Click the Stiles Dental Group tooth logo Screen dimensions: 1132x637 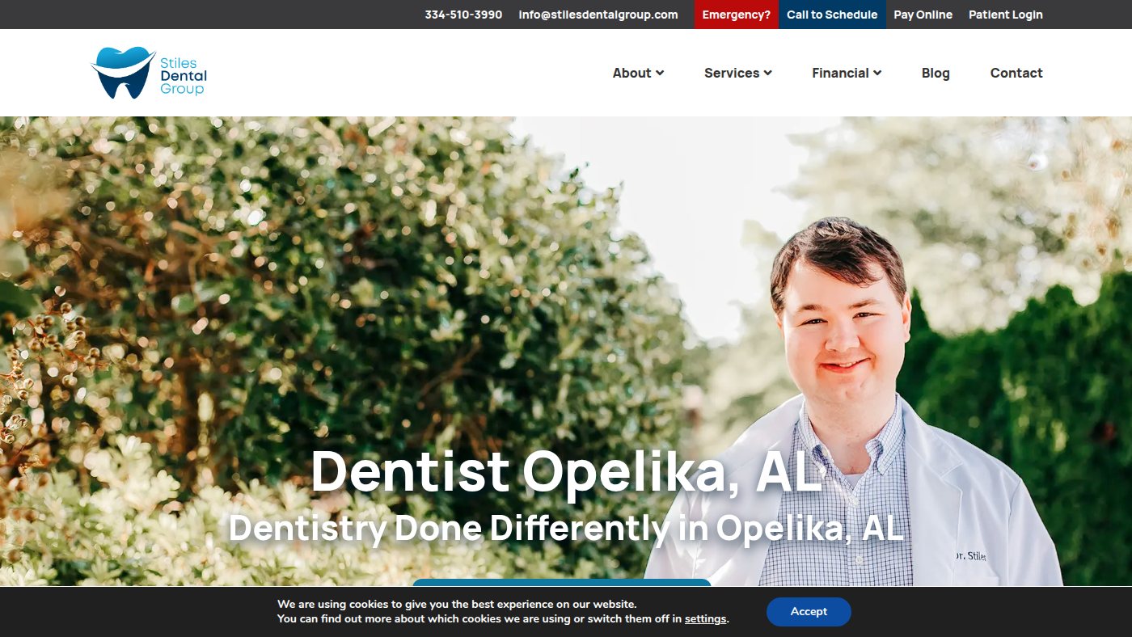pos(150,73)
